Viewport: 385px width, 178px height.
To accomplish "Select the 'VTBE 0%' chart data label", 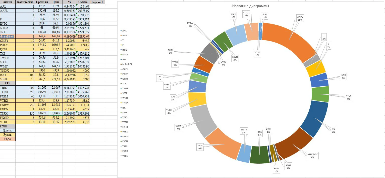I will (x=258, y=54).
